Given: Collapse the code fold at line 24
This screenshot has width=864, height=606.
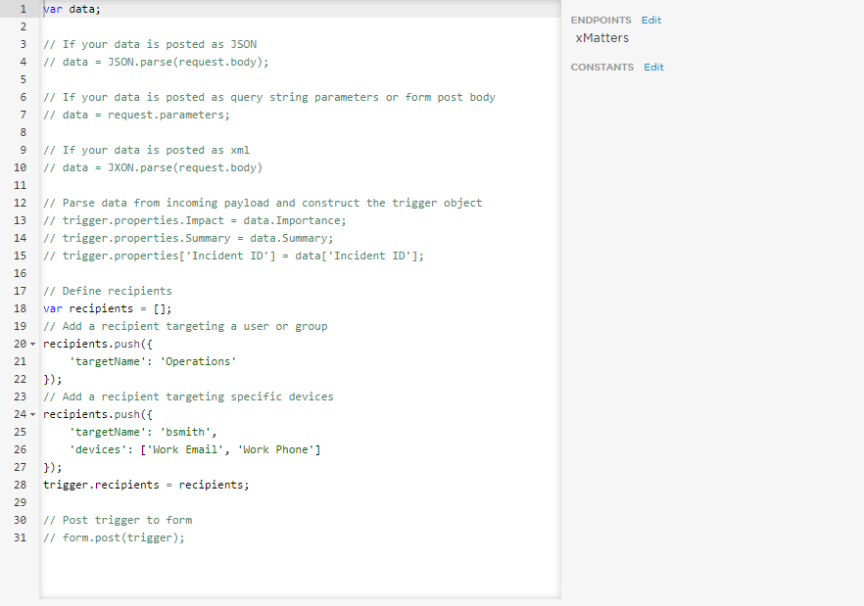Looking at the screenshot, I should [32, 414].
